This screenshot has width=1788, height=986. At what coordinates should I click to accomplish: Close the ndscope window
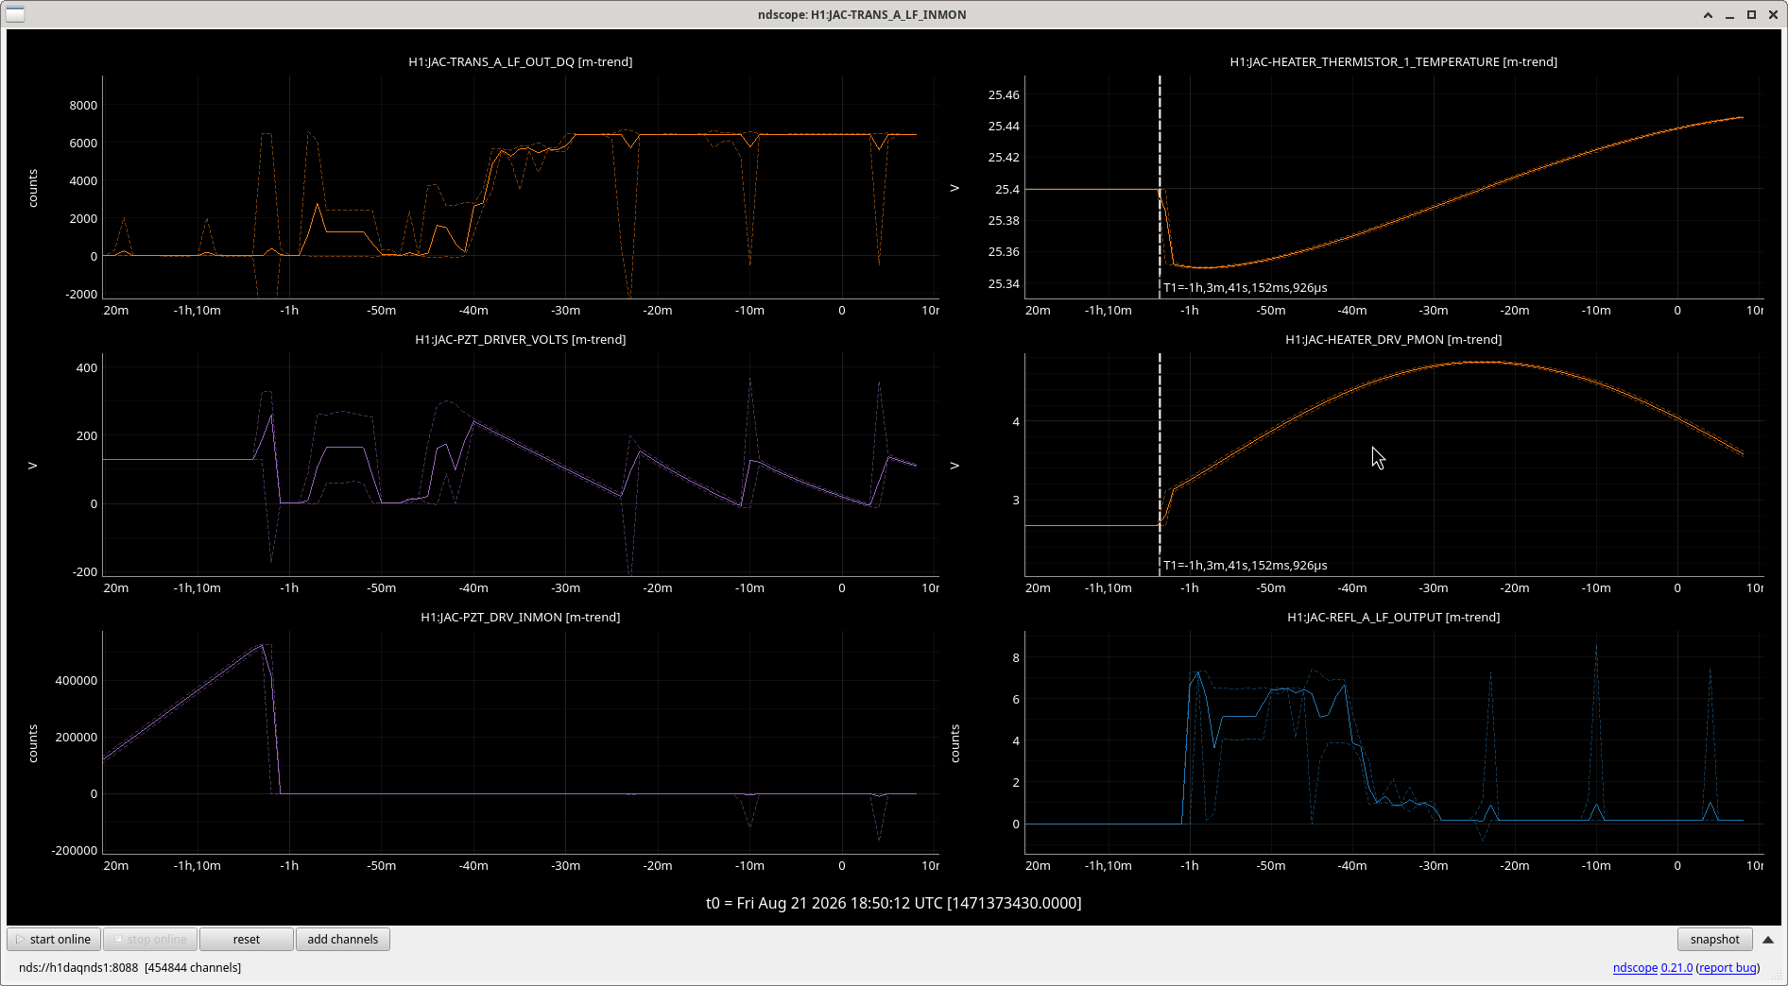[1773, 15]
